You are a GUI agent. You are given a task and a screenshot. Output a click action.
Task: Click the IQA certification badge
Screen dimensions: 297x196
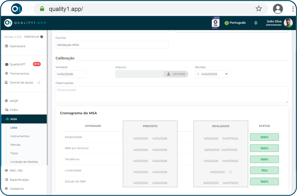tap(215, 23)
